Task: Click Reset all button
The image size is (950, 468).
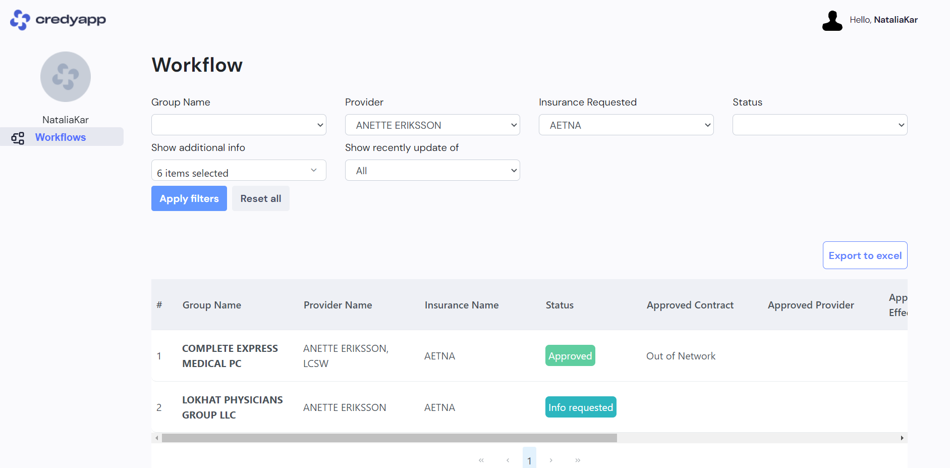Action: tap(261, 198)
